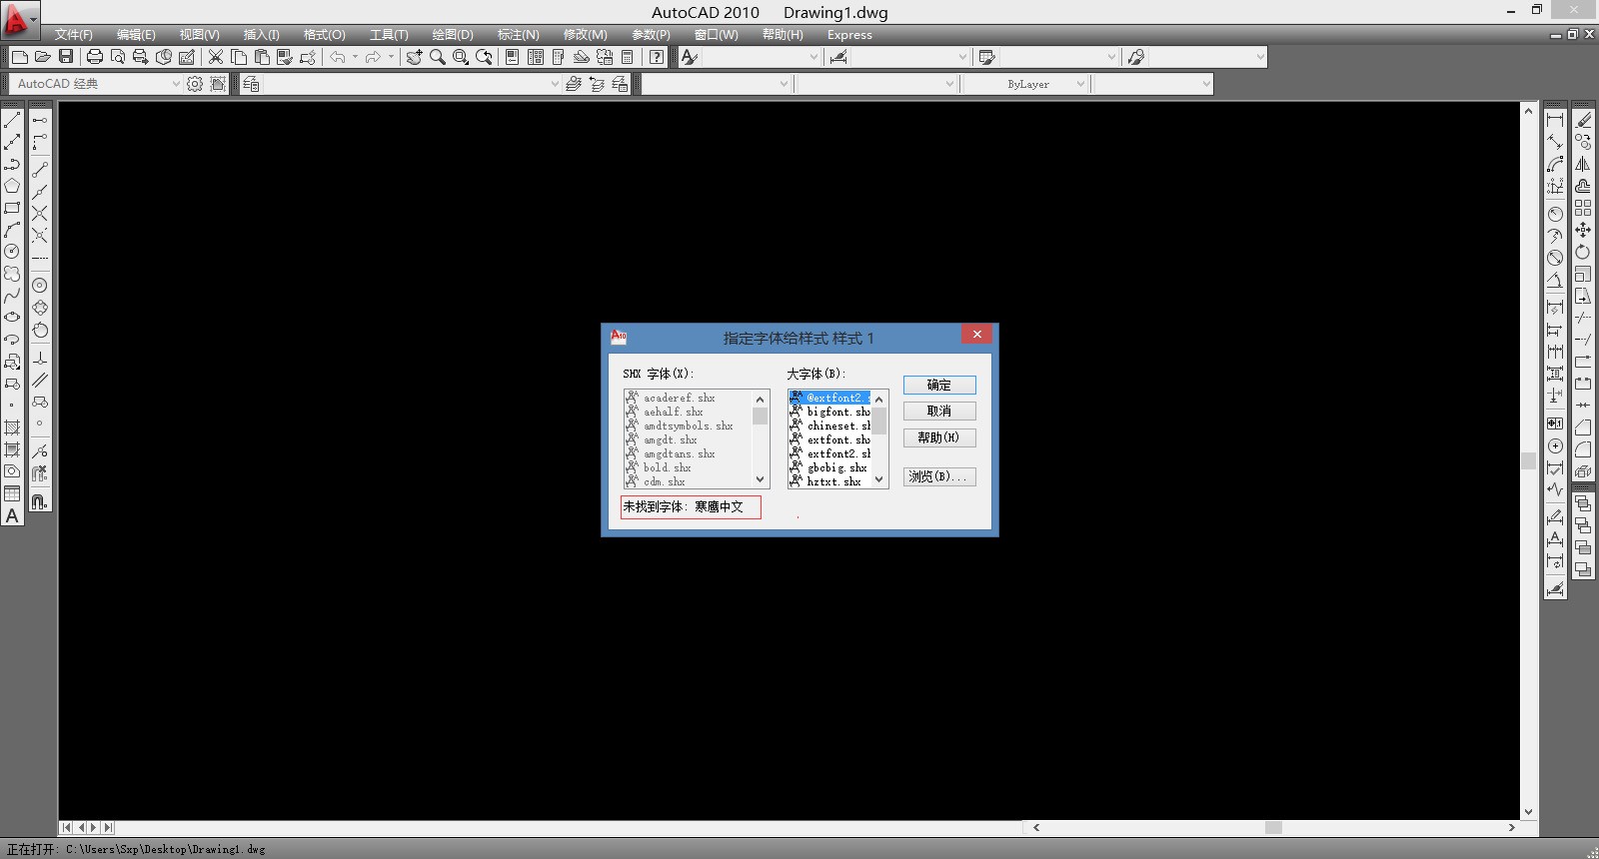Image resolution: width=1599 pixels, height=859 pixels.
Task: Close the 指定字体给样式 dialog
Action: pyautogui.click(x=976, y=334)
